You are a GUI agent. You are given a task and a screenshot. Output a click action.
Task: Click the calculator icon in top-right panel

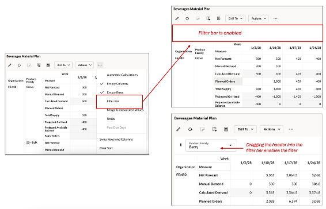(218, 18)
